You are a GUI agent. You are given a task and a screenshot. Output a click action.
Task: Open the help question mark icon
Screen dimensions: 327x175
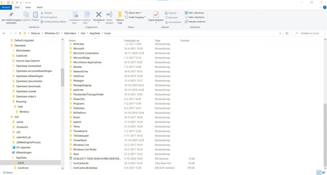pos(324,7)
